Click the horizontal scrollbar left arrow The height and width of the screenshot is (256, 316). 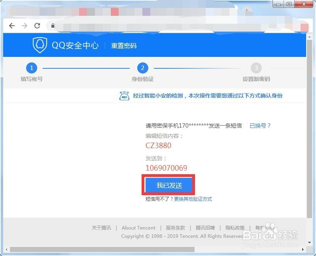coord(6,250)
